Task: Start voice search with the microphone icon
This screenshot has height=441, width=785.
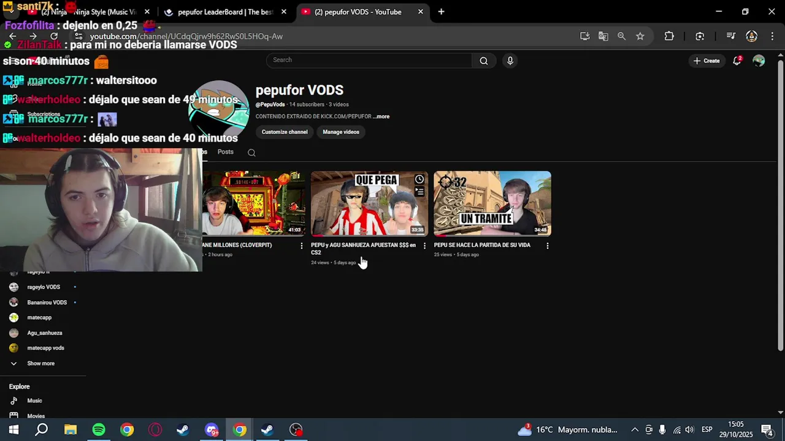Action: click(510, 61)
